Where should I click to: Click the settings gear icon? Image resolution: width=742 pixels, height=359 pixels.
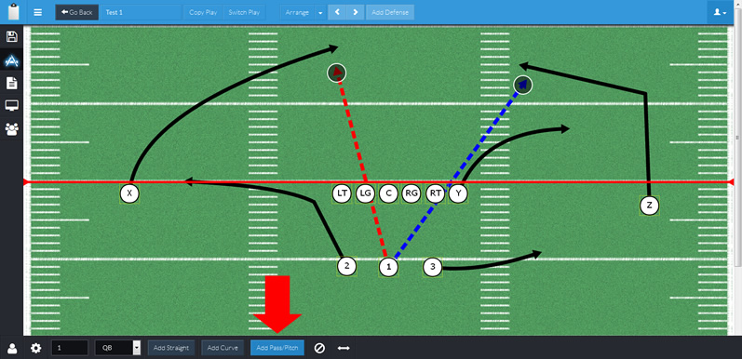click(x=36, y=349)
